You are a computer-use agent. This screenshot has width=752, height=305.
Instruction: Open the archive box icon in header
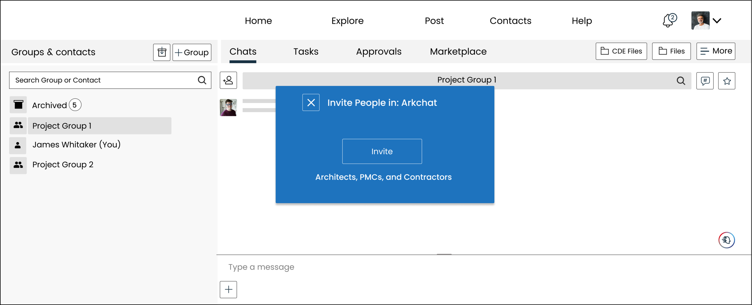[162, 52]
